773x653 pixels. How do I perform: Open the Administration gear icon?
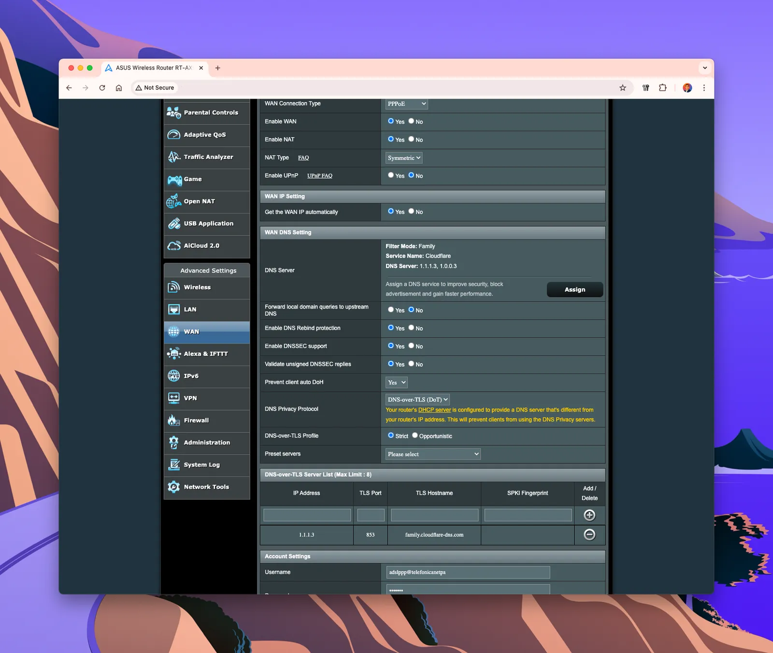[173, 443]
